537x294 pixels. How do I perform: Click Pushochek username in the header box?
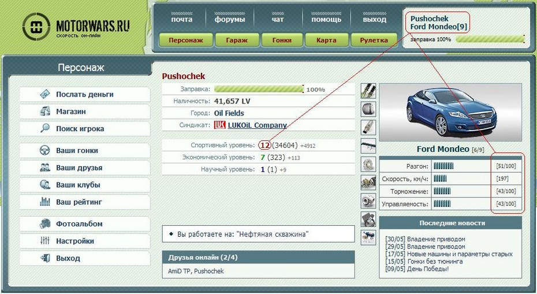click(x=429, y=18)
